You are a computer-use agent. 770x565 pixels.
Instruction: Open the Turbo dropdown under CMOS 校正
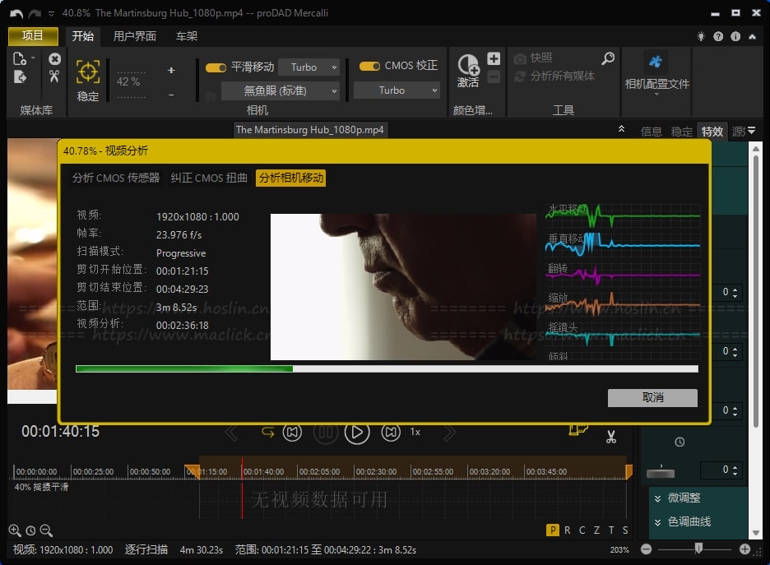tap(397, 90)
